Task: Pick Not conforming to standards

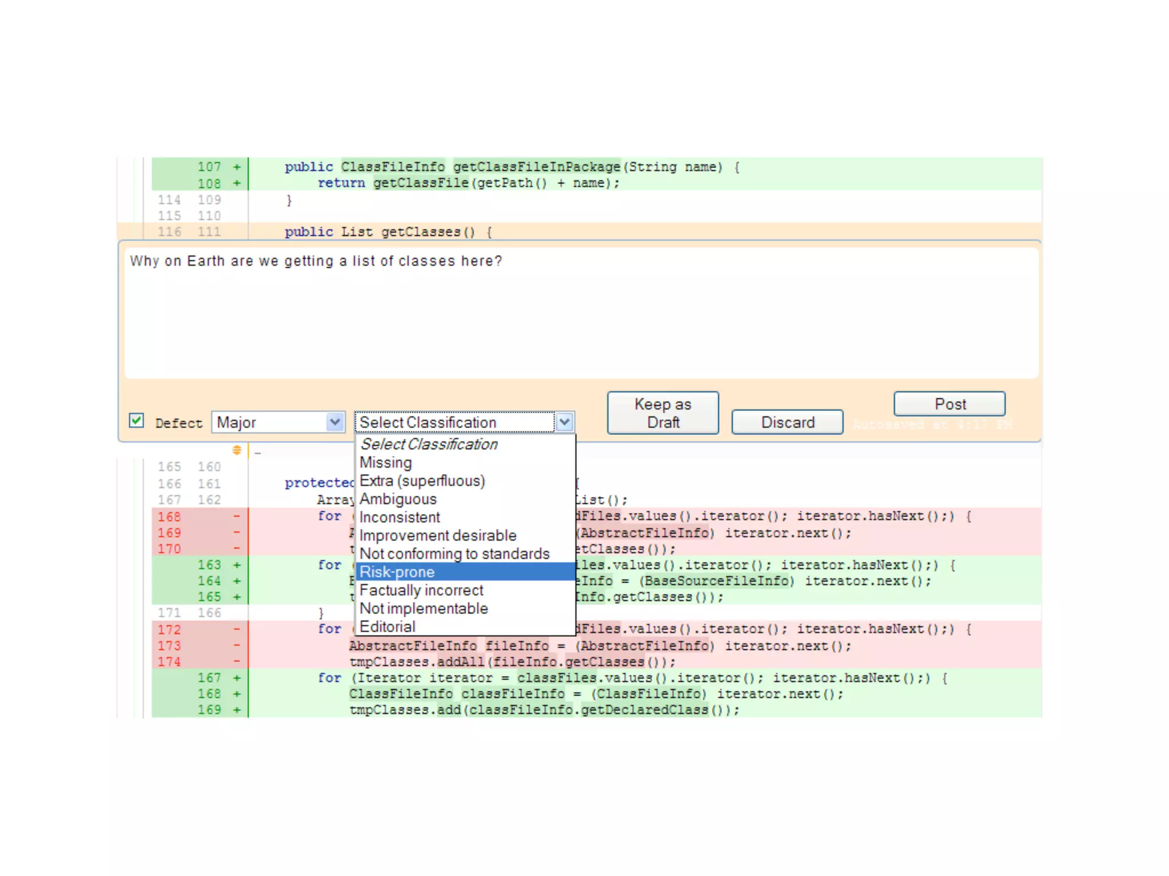Action: point(454,554)
